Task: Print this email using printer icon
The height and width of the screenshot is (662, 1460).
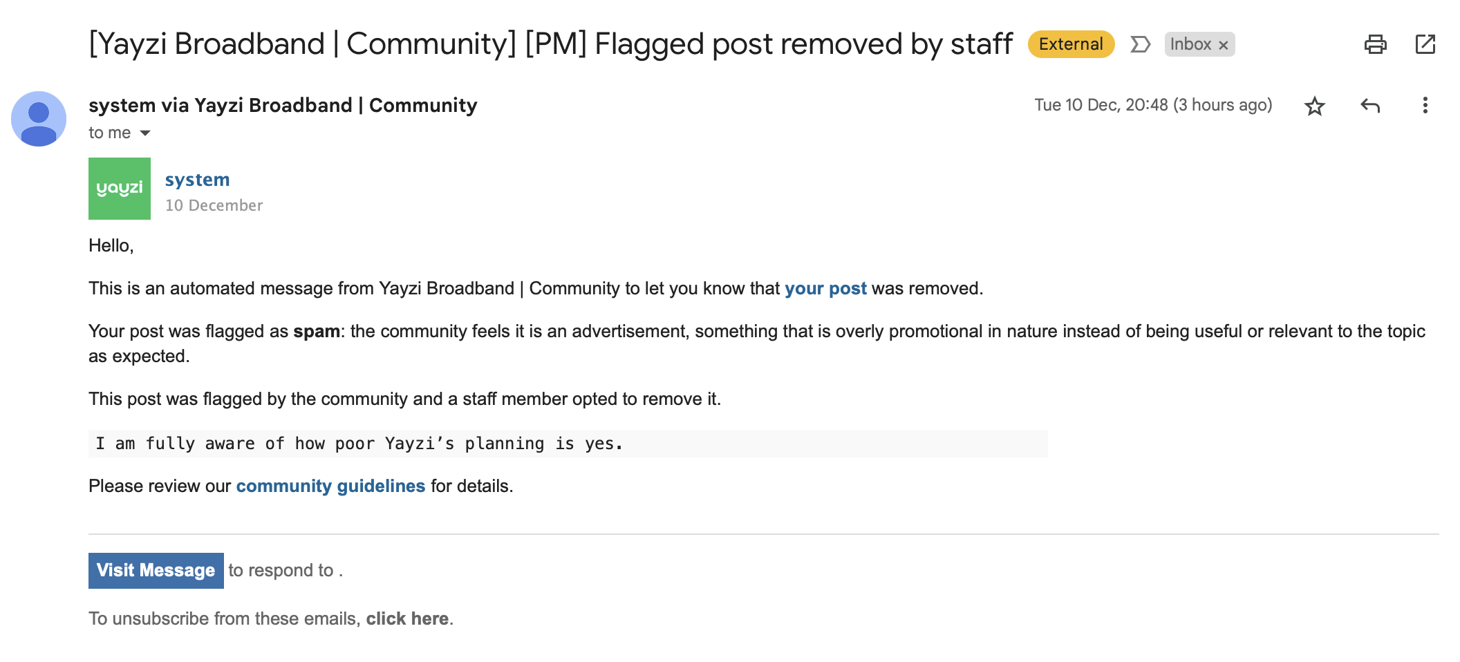Action: 1375,44
